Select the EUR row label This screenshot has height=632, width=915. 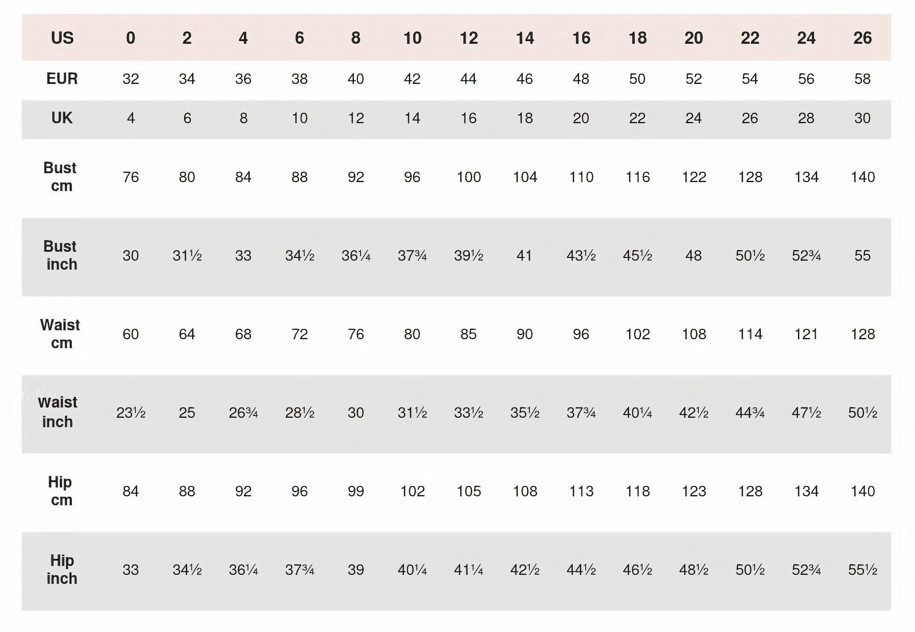point(62,79)
